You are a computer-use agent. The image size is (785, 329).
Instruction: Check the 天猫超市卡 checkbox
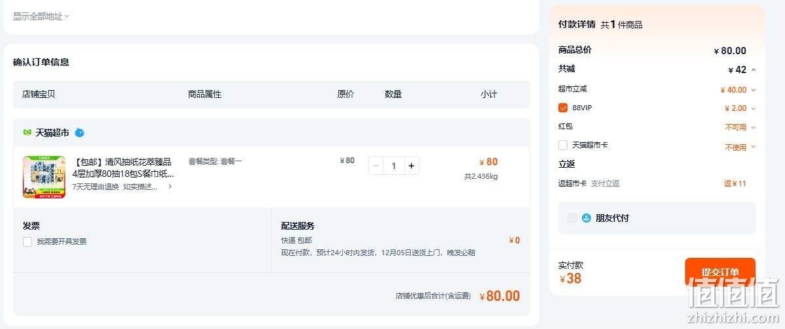tap(563, 145)
